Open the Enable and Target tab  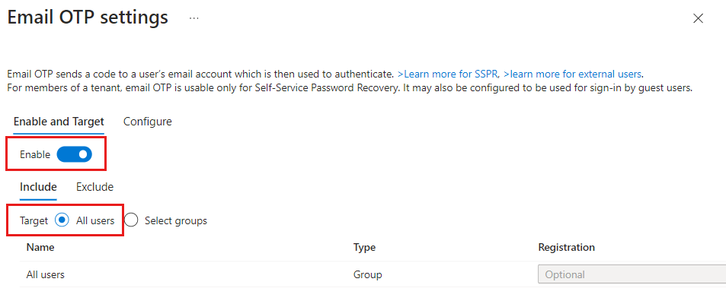[59, 122]
